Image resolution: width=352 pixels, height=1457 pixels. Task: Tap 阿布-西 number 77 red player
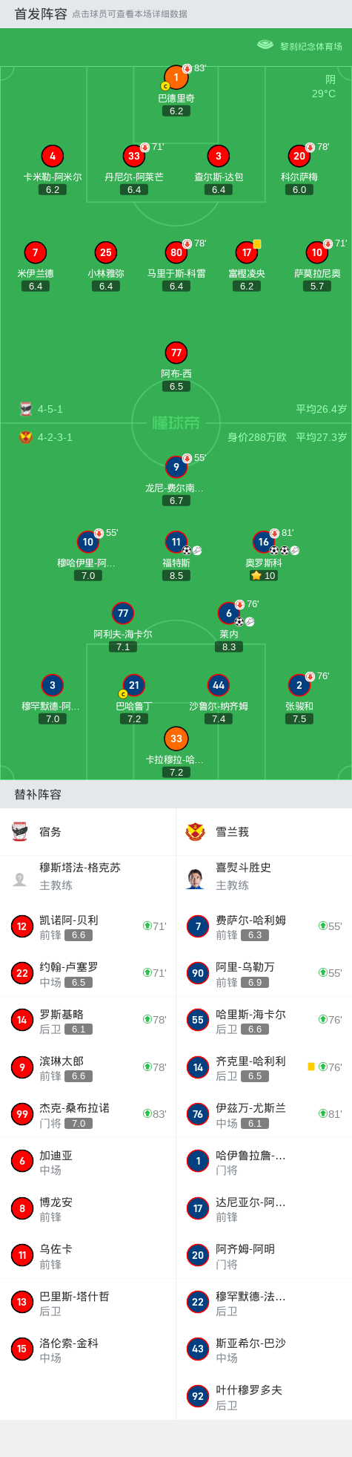(x=176, y=353)
